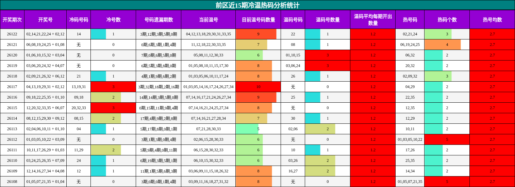The image size is (515, 187).
Task: Click issue number 26120
Action: pyautogui.click(x=12, y=55)
